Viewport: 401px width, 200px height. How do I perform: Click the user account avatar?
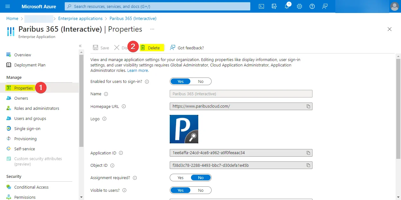pos(394,6)
